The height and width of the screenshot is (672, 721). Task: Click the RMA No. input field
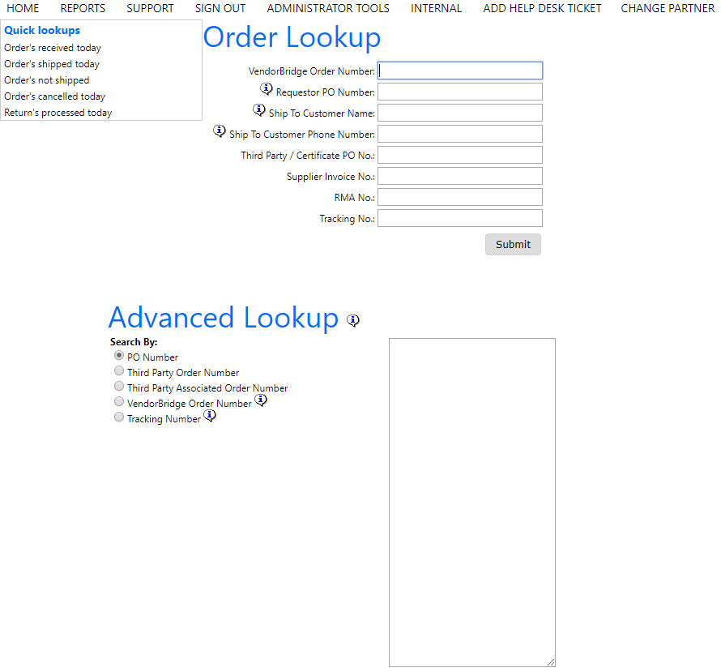(x=460, y=197)
